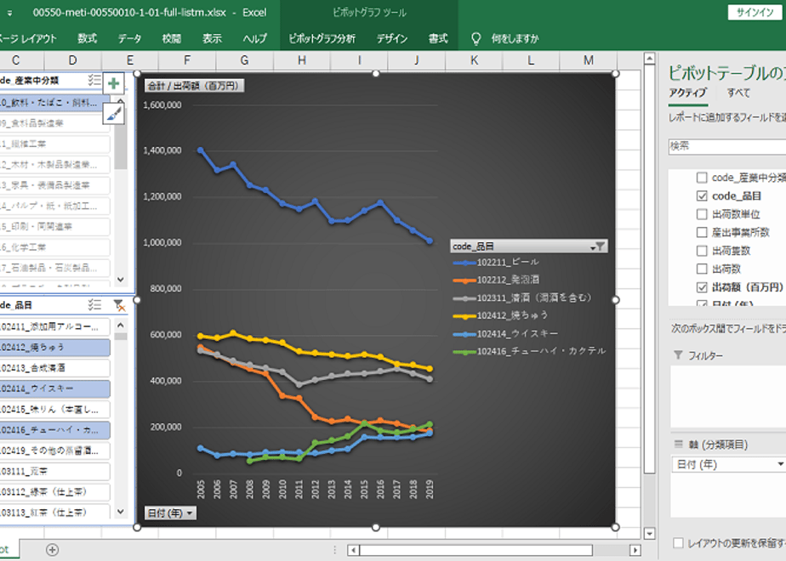The width and height of the screenshot is (786, 561).
Task: Click the horizontal scroll left arrow
Action: pos(353,550)
